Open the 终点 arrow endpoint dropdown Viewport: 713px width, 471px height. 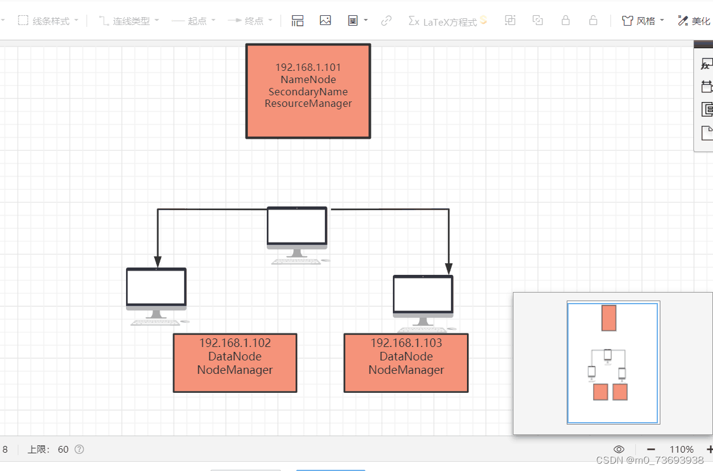pyautogui.click(x=251, y=20)
